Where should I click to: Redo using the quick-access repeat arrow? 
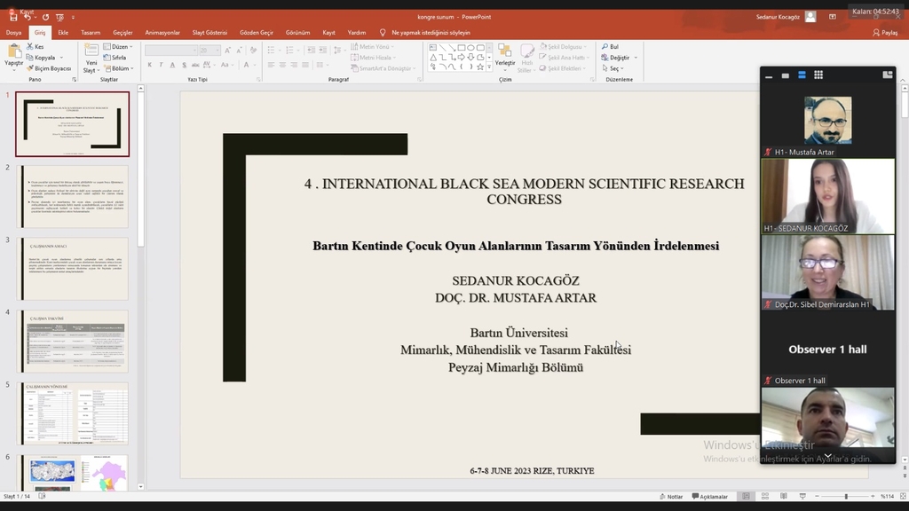45,18
